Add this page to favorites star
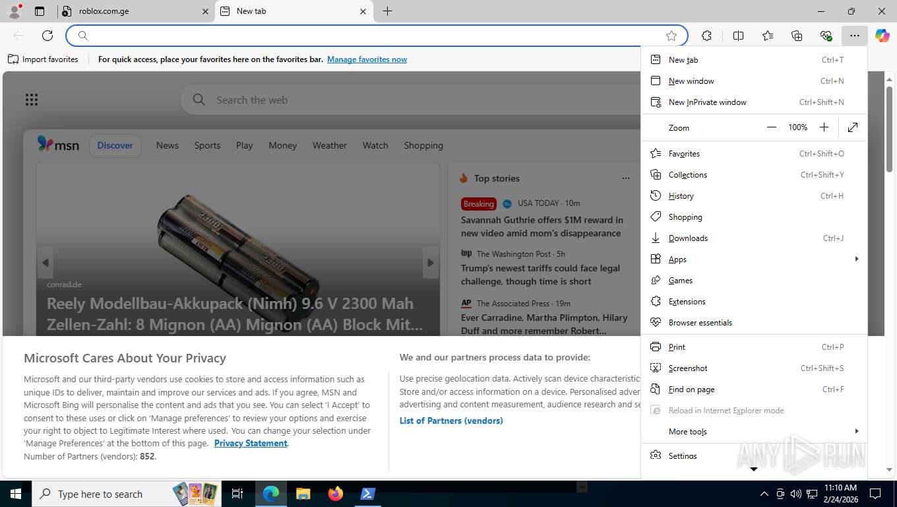 click(671, 36)
